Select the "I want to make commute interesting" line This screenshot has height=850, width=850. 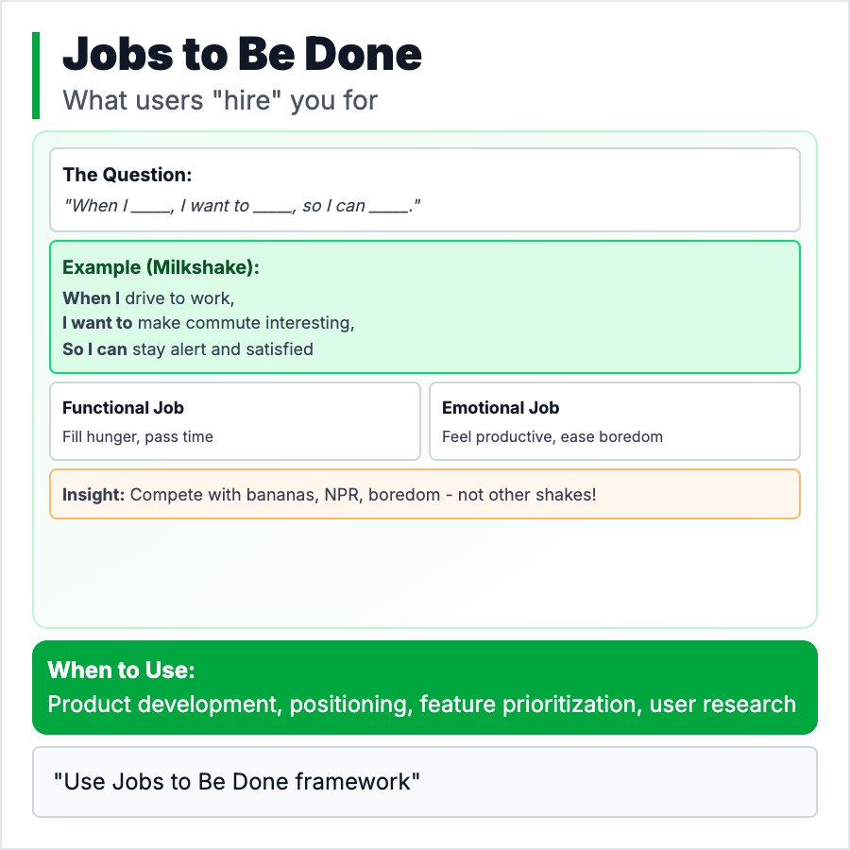point(208,323)
